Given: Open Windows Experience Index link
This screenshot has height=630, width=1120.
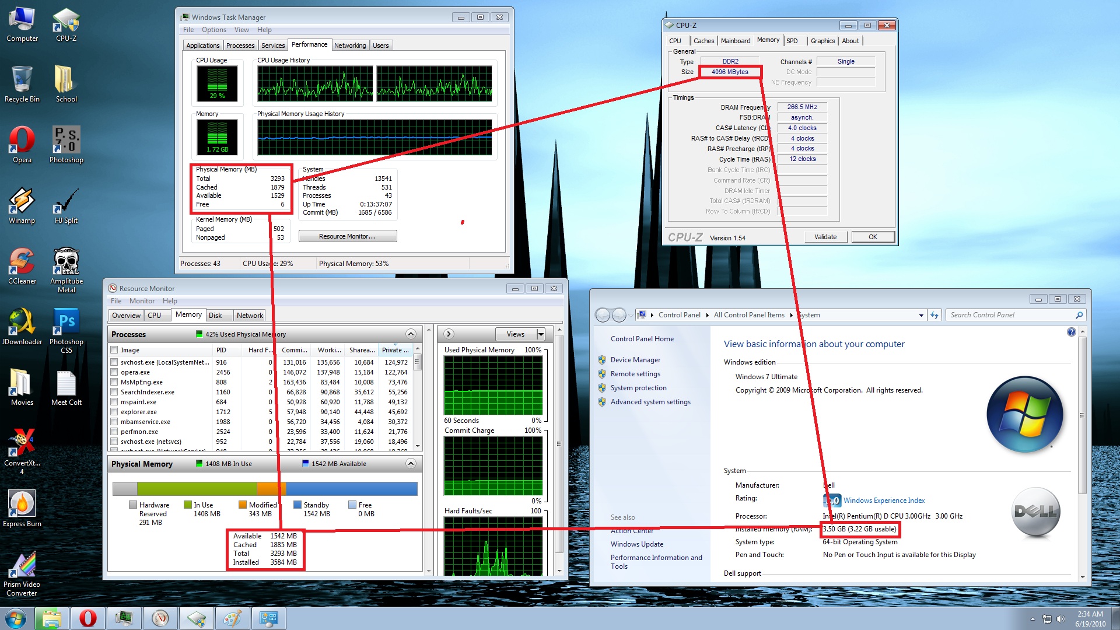Looking at the screenshot, I should [x=884, y=501].
